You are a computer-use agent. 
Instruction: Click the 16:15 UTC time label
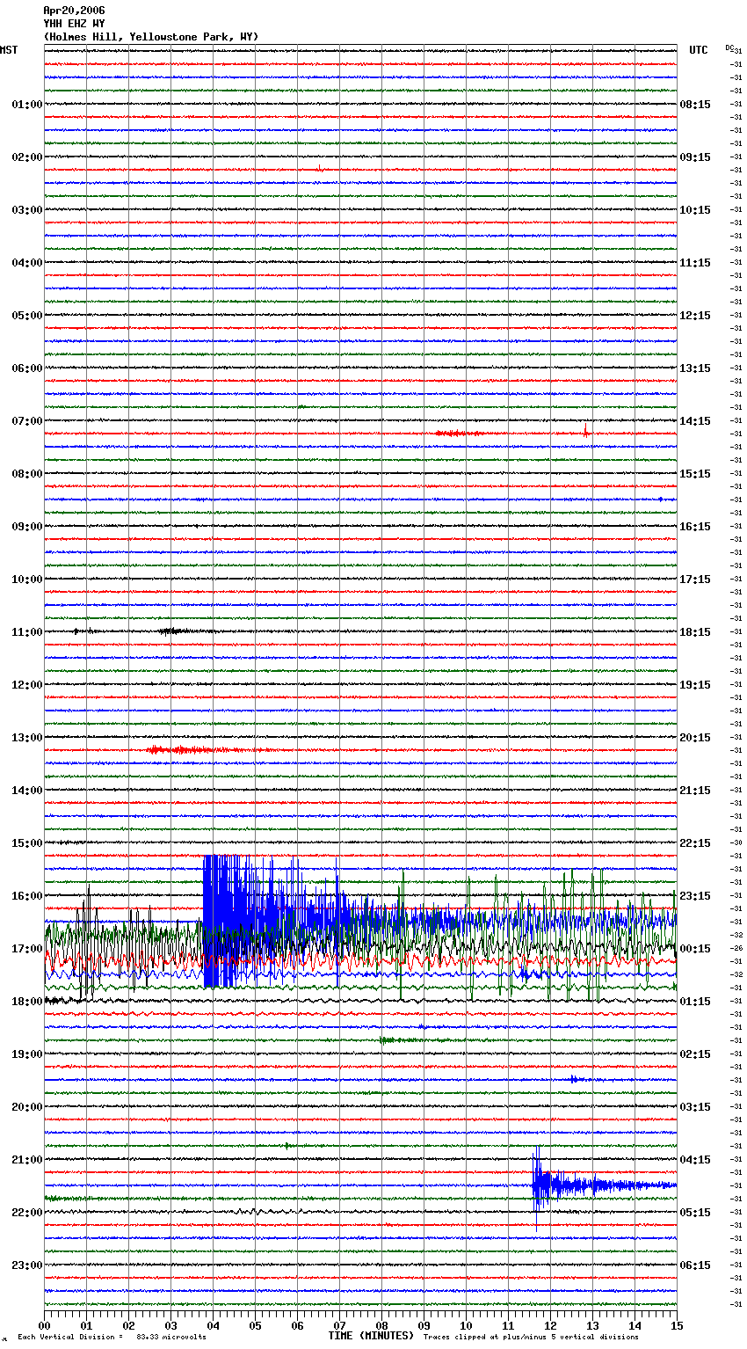pyautogui.click(x=695, y=527)
